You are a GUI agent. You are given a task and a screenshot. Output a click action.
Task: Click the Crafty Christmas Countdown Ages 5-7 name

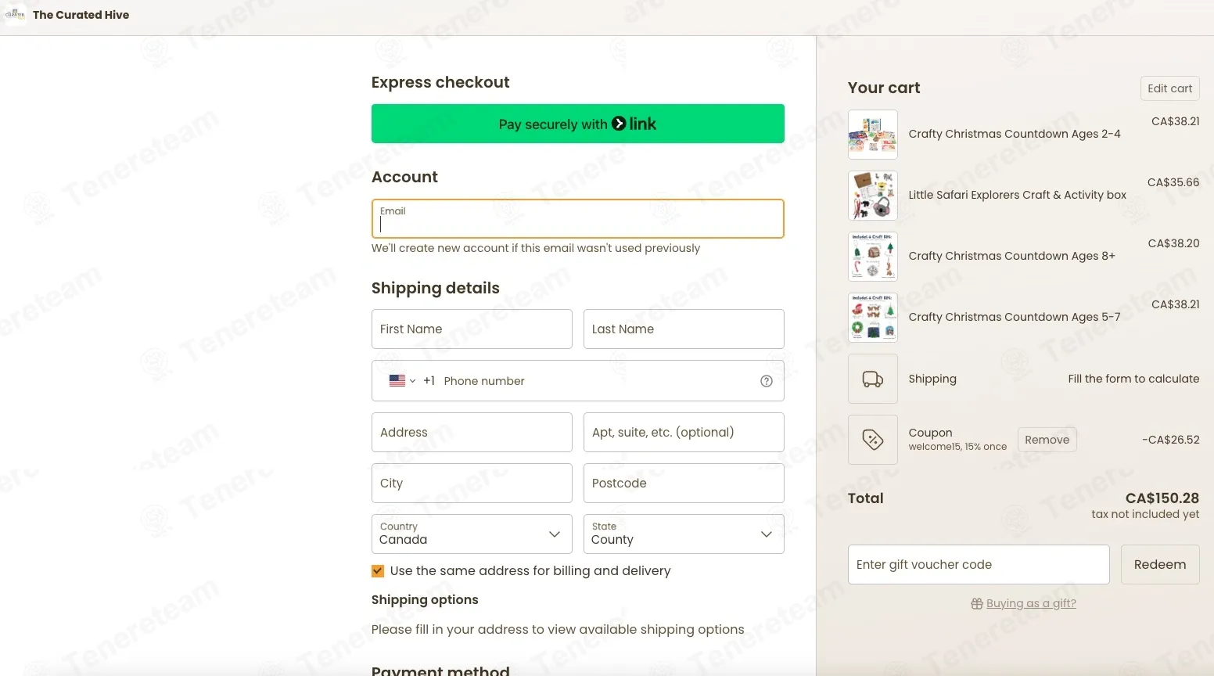coord(1015,317)
